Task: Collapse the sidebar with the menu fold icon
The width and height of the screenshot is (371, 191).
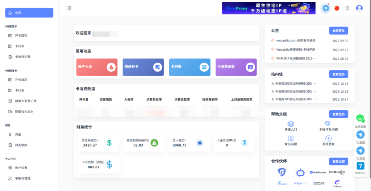Action: pyautogui.click(x=69, y=8)
